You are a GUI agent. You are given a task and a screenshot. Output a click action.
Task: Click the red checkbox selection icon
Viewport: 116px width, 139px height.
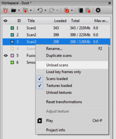67,10
